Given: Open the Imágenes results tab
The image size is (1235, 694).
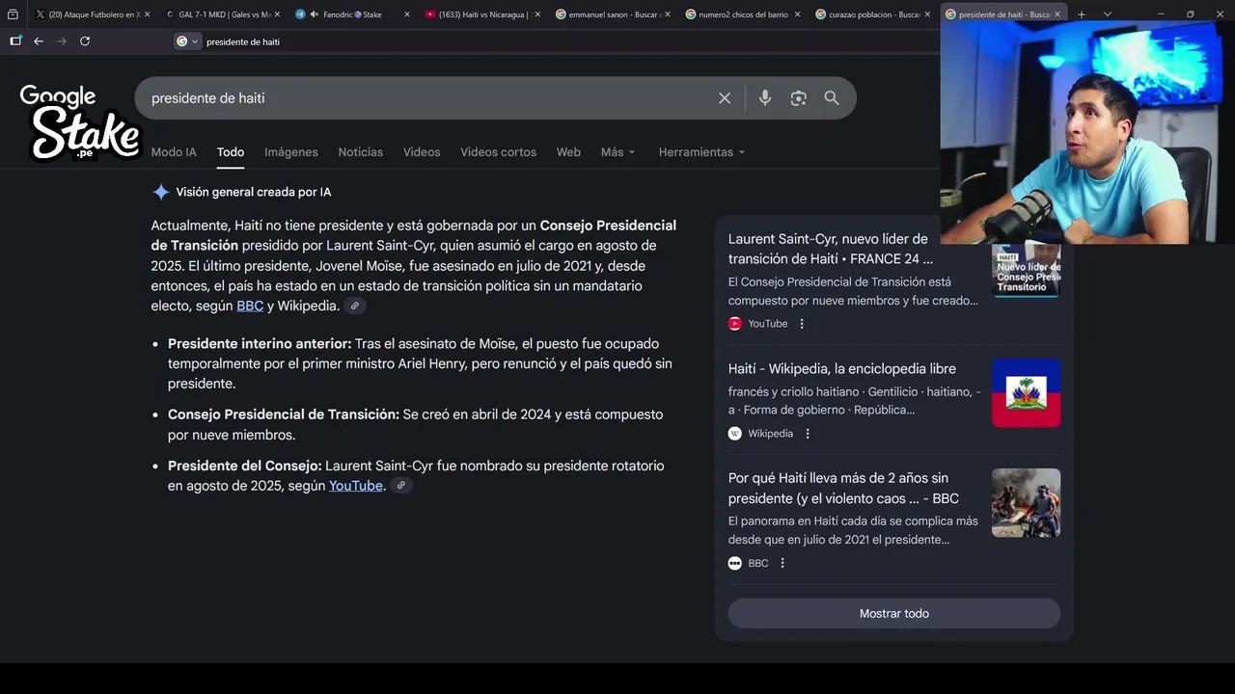Looking at the screenshot, I should coord(291,152).
